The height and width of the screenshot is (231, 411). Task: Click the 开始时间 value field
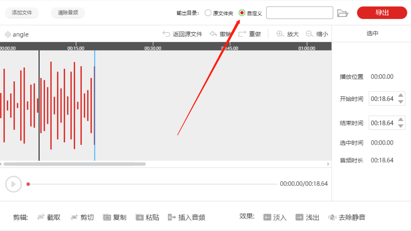(x=382, y=99)
